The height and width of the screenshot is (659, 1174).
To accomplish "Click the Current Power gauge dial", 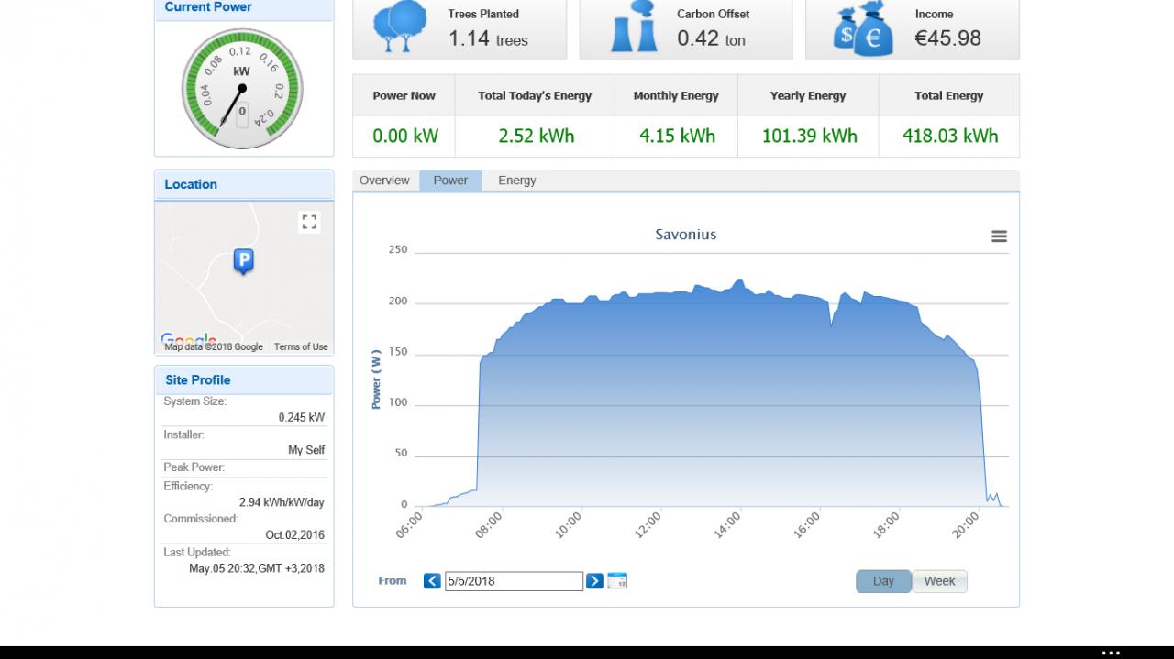I will [242, 89].
